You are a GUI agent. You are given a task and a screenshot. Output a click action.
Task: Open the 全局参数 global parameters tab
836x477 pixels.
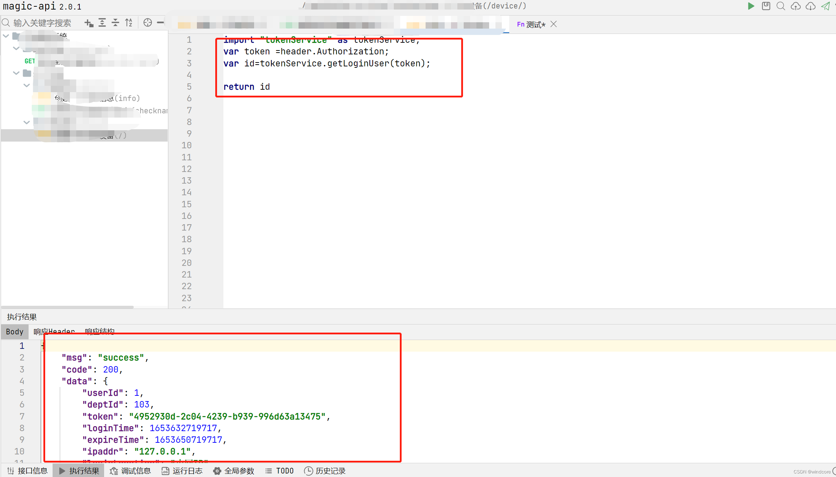coord(234,471)
